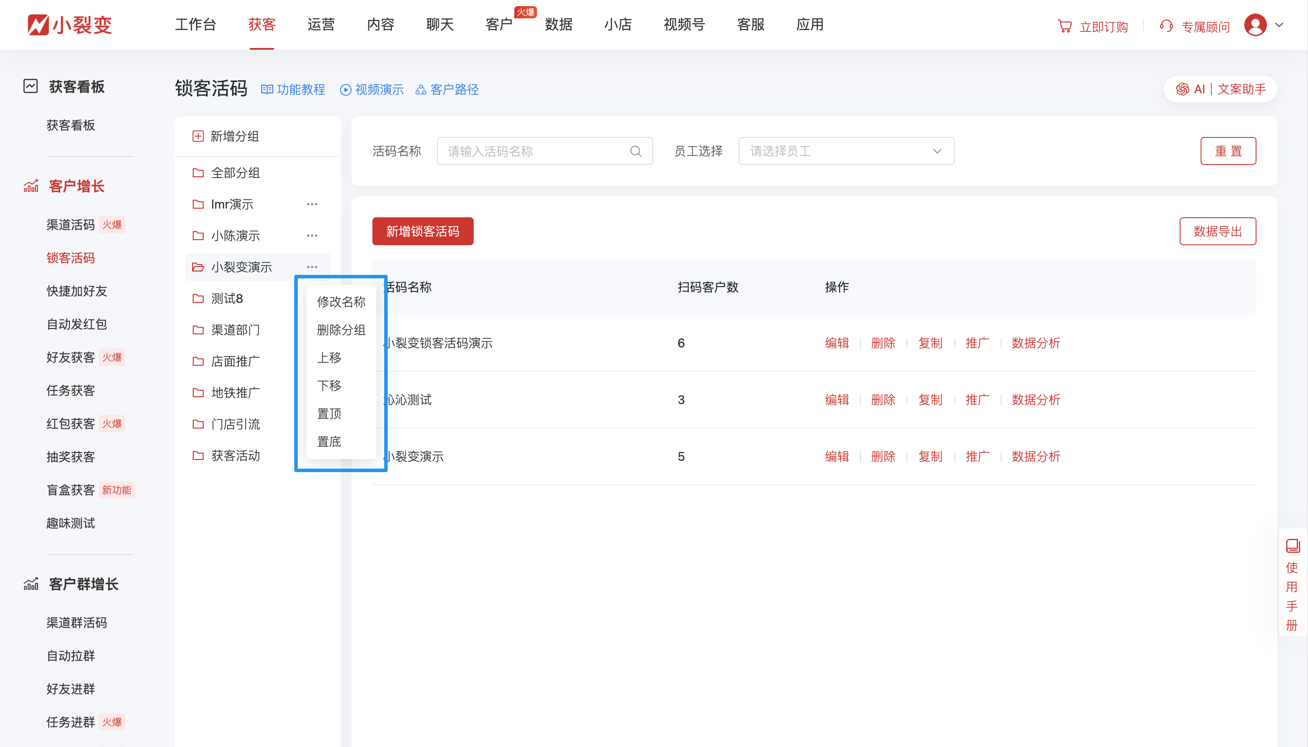Select the 全部分组 folder

click(x=235, y=173)
